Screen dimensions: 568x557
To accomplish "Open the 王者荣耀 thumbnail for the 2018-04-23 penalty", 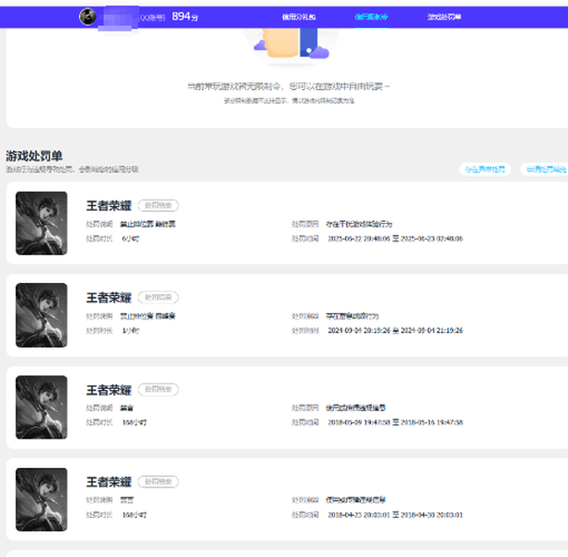I will [x=41, y=499].
